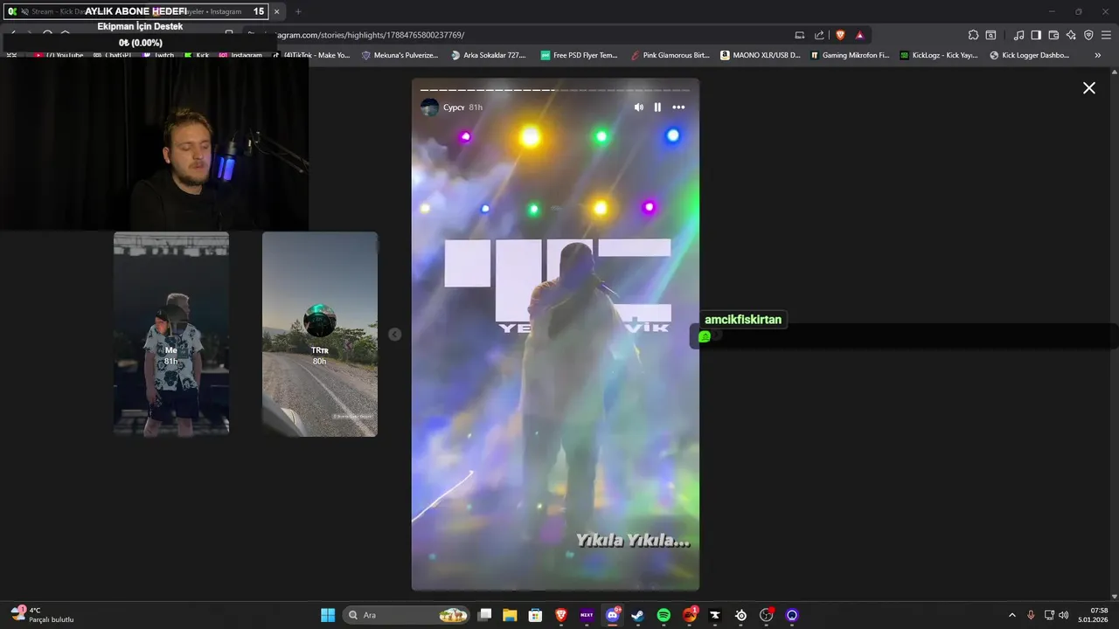Click the share page icon in address bar
Viewport: 1119px width, 629px height.
(x=819, y=35)
